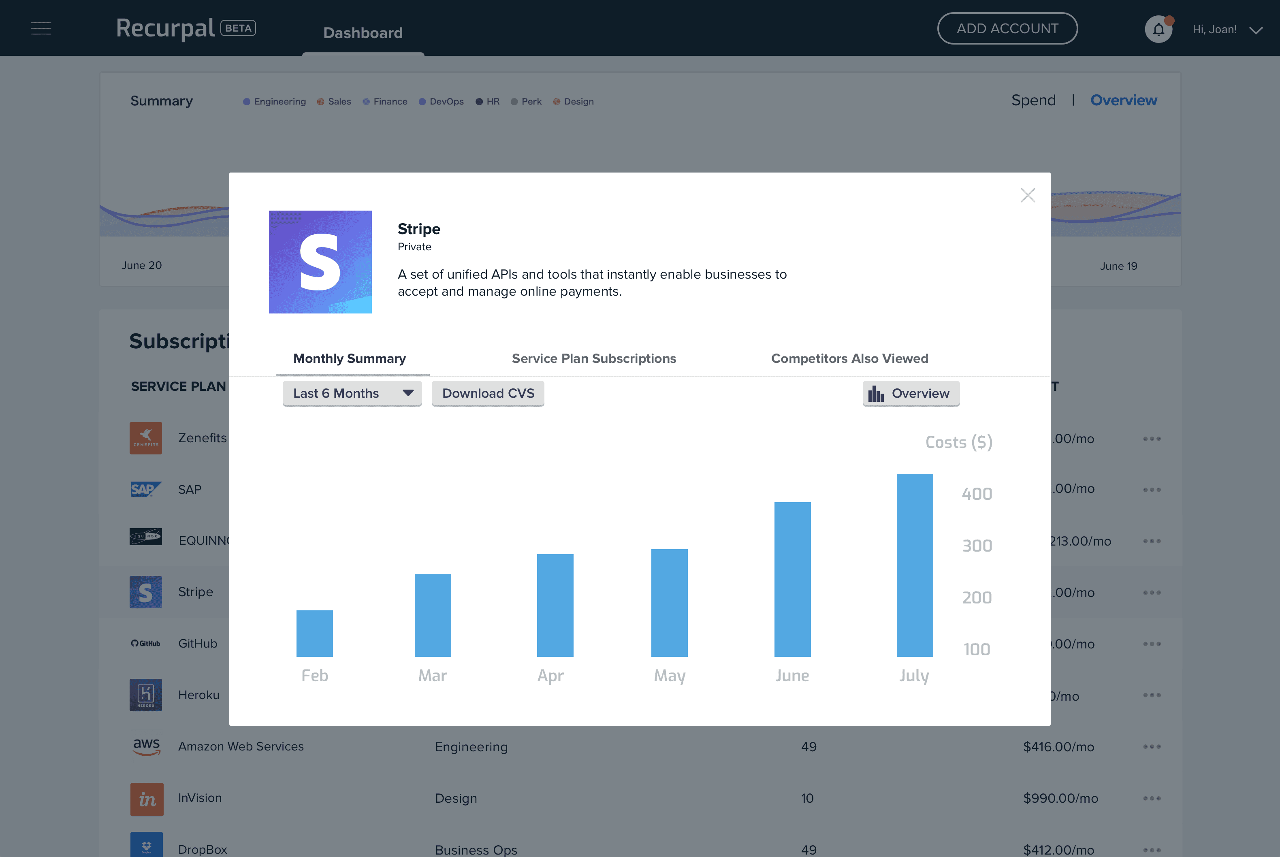Toggle Engineering legend item
The width and height of the screenshot is (1280, 857).
click(x=274, y=102)
